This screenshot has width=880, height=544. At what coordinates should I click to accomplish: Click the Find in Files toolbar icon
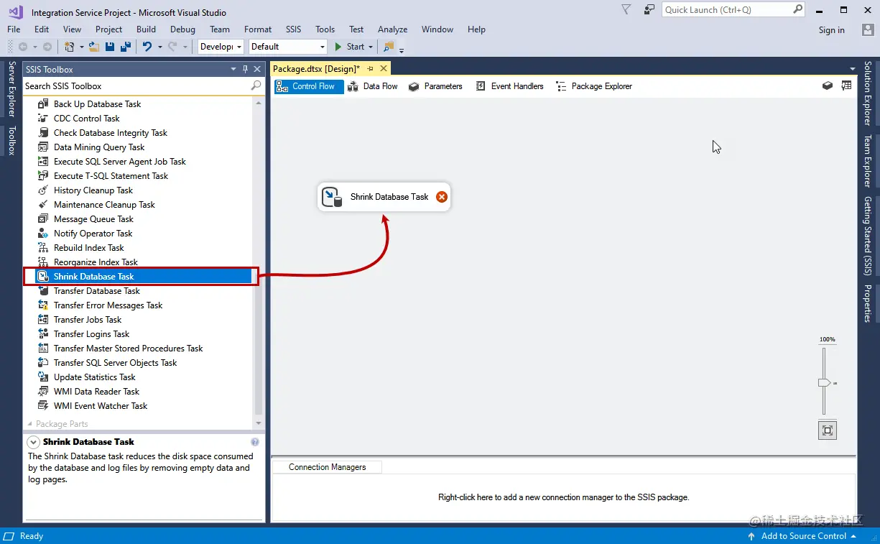point(389,47)
